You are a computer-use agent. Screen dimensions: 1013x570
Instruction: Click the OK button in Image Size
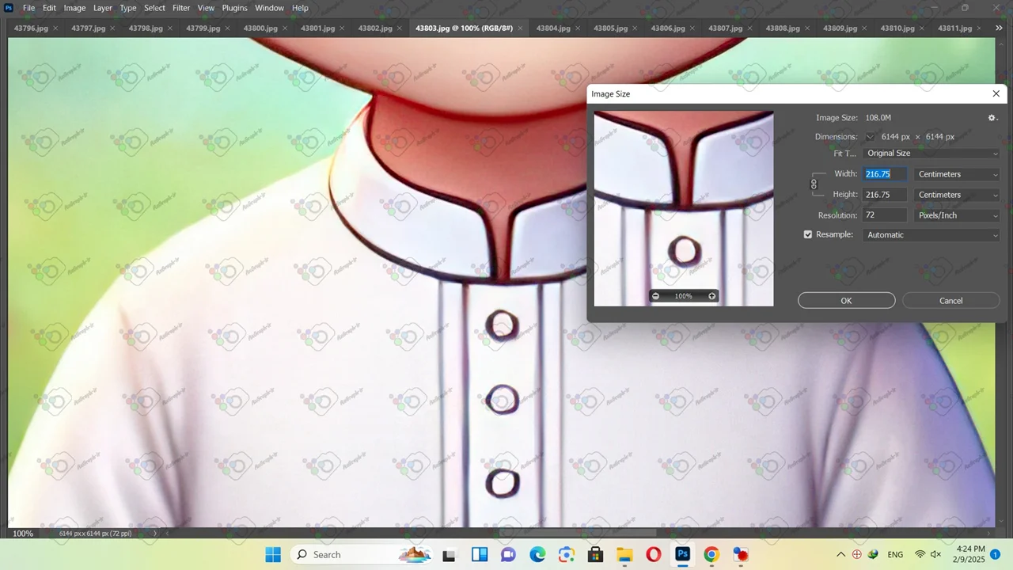846,301
